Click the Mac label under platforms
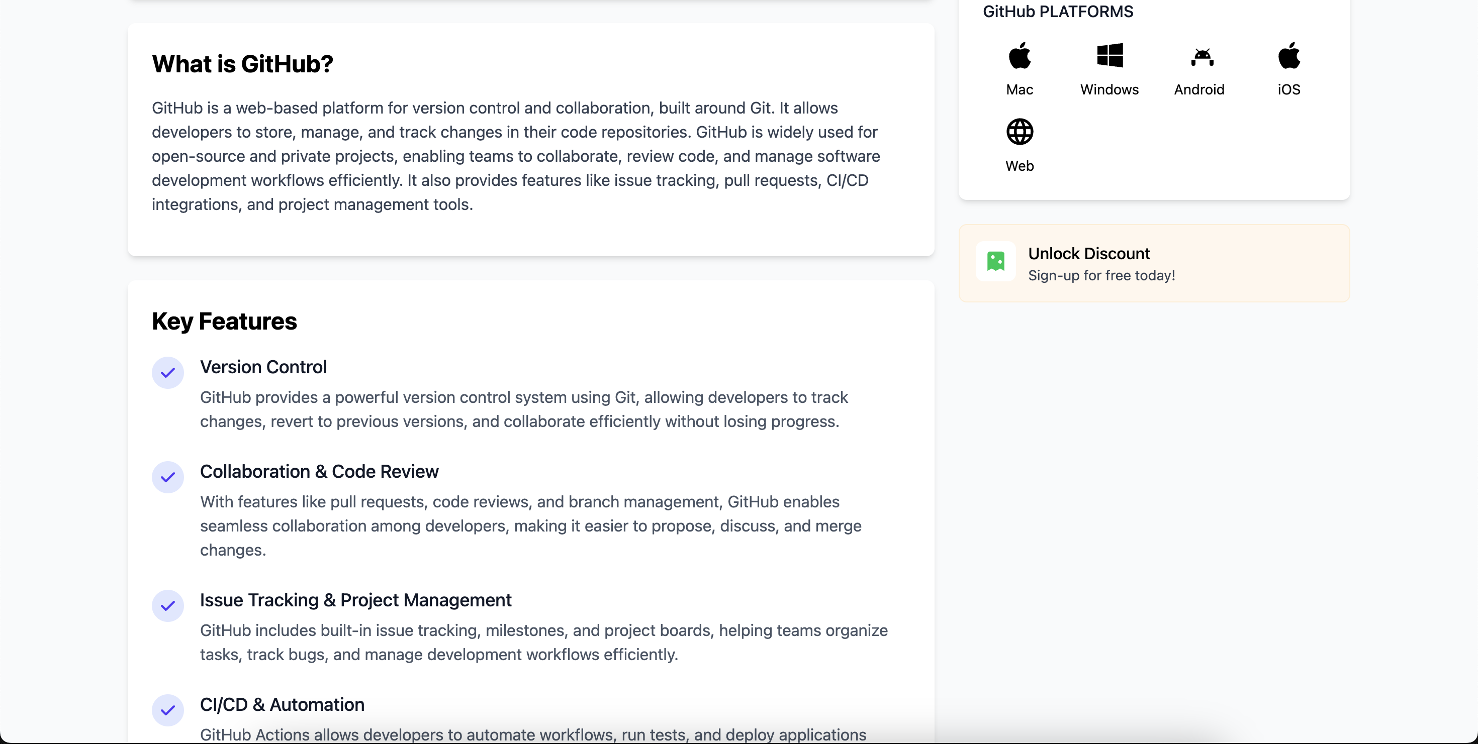The image size is (1478, 744). pos(1020,89)
